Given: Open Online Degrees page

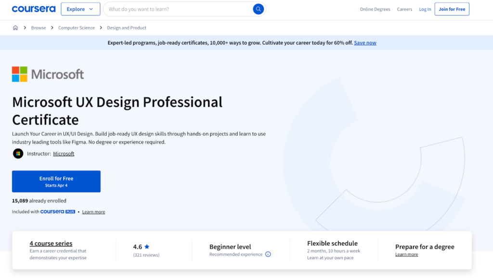Looking at the screenshot, I should coord(375,9).
